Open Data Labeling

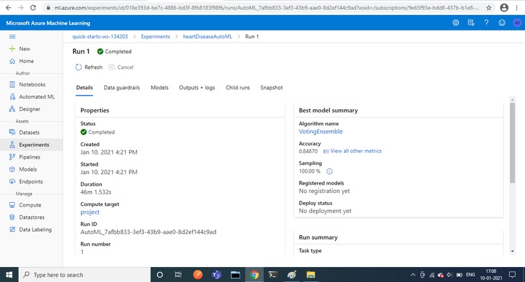click(35, 229)
